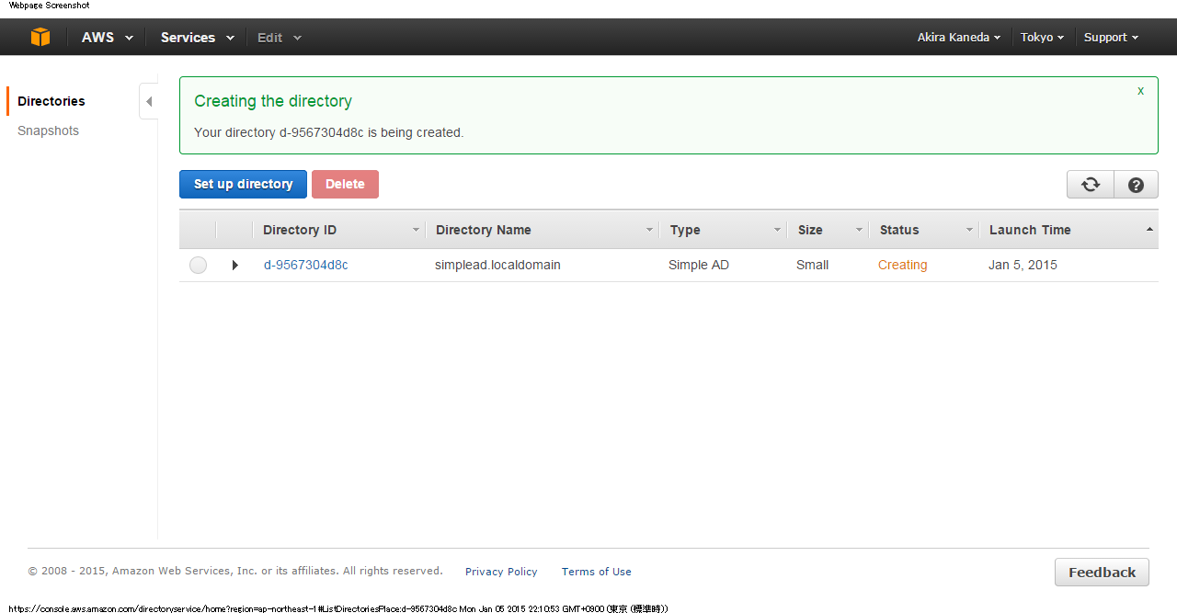Click the d-9567304d8c directory ID link
Viewport: 1177px width, 613px height.
coord(305,265)
